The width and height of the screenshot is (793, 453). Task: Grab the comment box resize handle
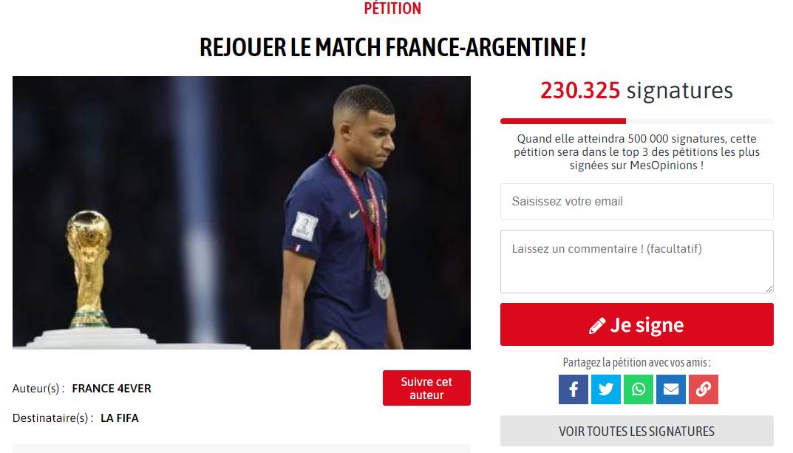point(769,289)
